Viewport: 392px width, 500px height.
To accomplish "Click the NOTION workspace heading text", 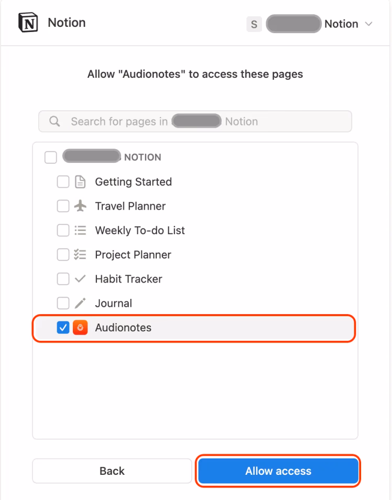I will [143, 157].
